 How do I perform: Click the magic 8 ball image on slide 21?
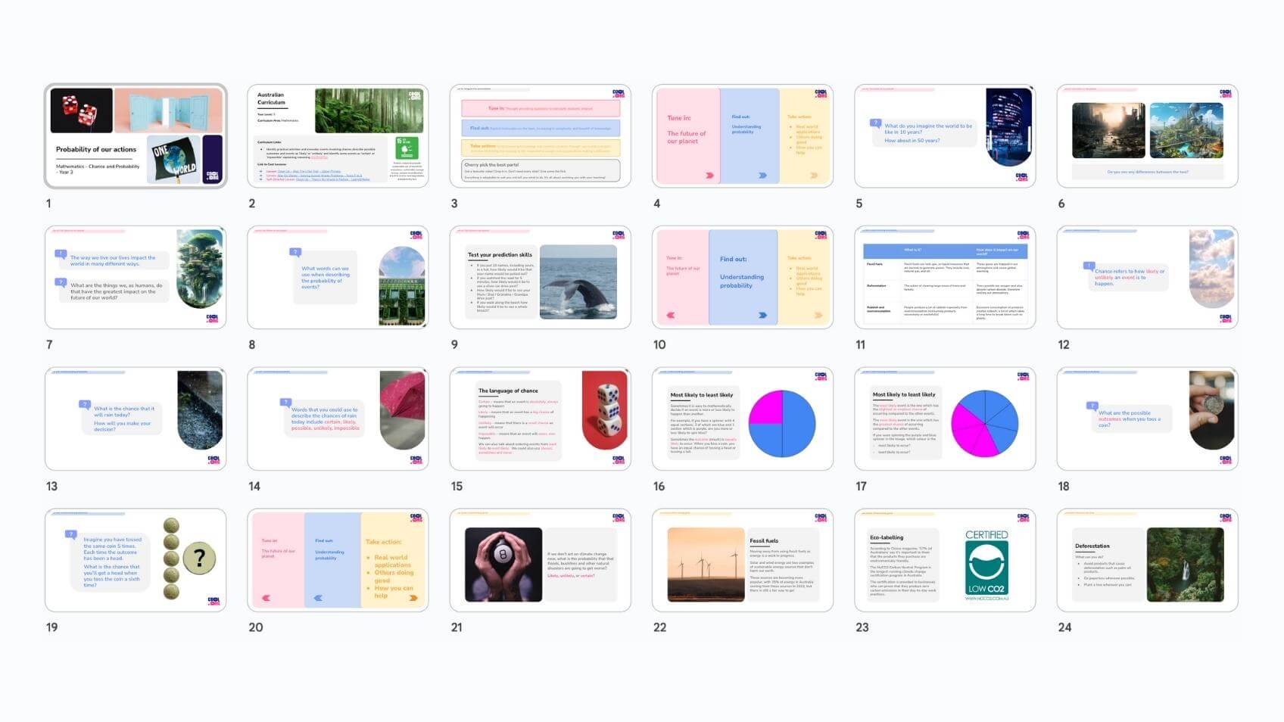pyautogui.click(x=503, y=565)
